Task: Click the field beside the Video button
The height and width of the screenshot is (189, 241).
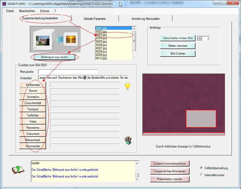Action: point(85,122)
